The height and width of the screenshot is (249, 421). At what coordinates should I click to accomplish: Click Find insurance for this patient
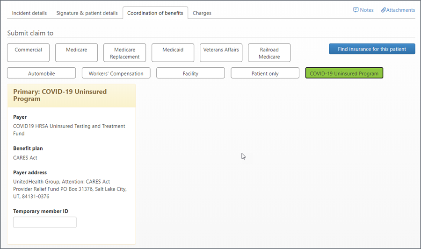372,49
